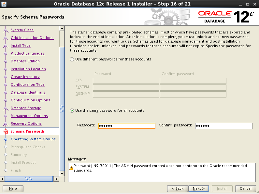Screen dimensions: 259x194
Task: Go to Operating System Groups step
Action: point(33,139)
